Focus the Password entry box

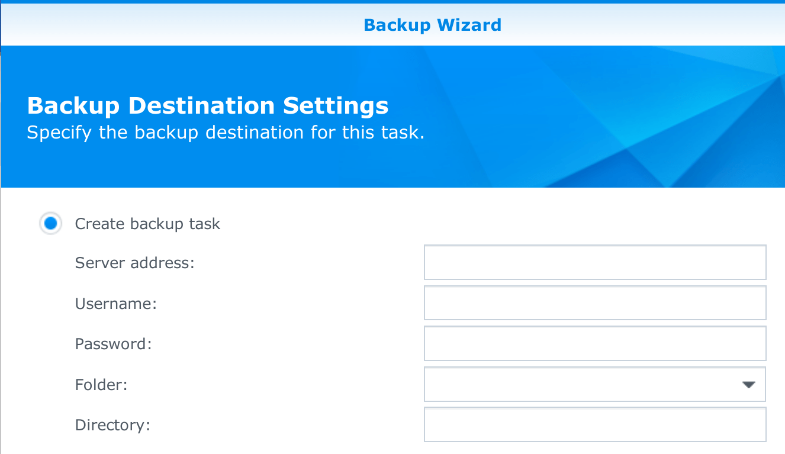click(x=595, y=343)
